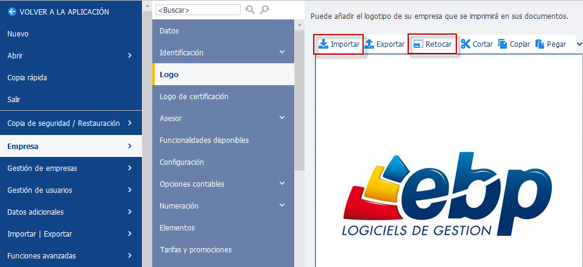Open the Gestión de usuarios submenu
583x267 pixels.
[x=71, y=190]
